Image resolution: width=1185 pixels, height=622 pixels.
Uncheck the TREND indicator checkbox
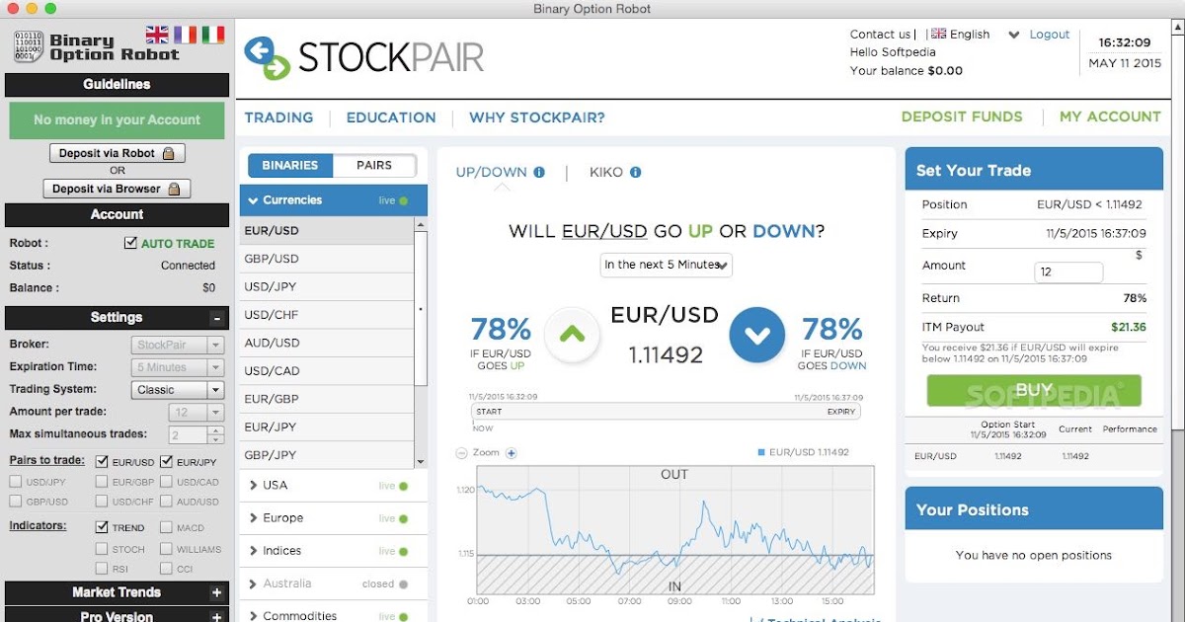pos(102,527)
